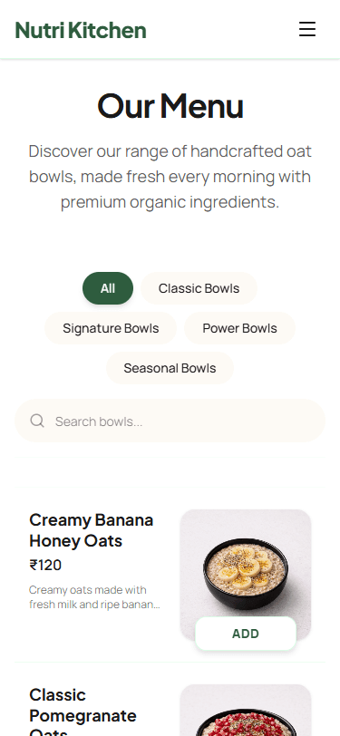
Task: Click the Our Menu heading
Action: (170, 106)
